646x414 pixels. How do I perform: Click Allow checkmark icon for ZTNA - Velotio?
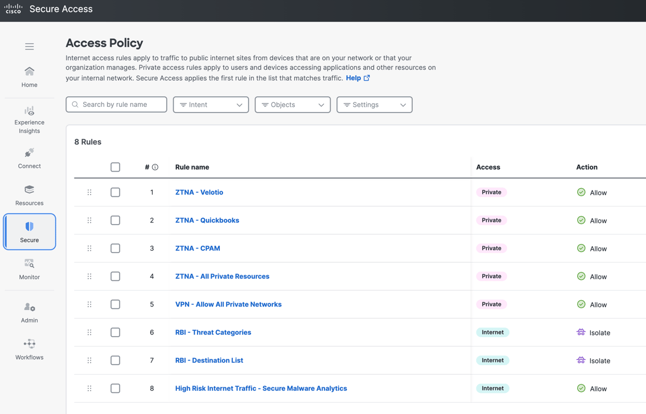pyautogui.click(x=581, y=192)
